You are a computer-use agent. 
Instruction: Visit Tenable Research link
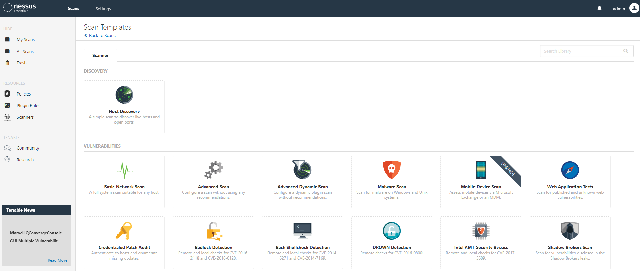point(25,160)
